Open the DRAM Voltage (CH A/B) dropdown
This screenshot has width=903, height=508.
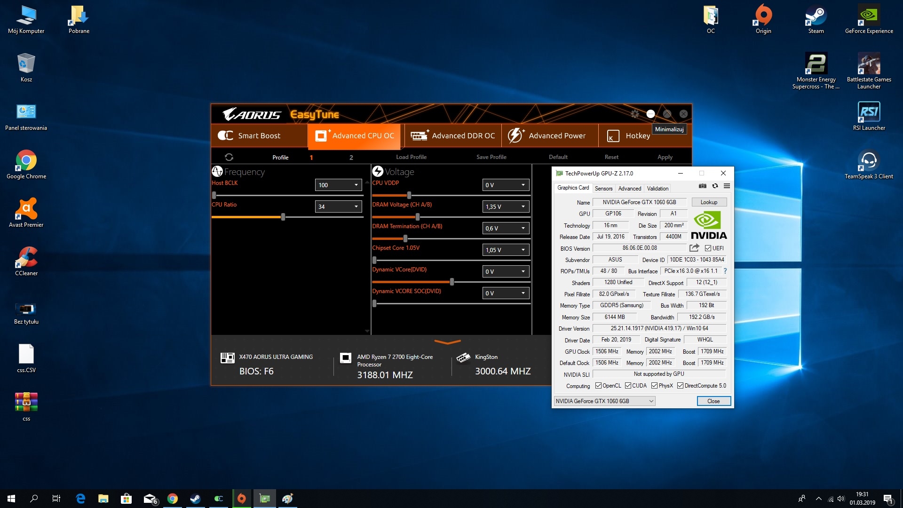coord(506,206)
